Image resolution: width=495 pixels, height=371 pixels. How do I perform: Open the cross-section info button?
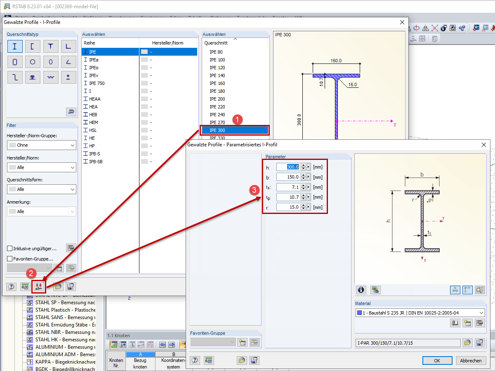362,290
